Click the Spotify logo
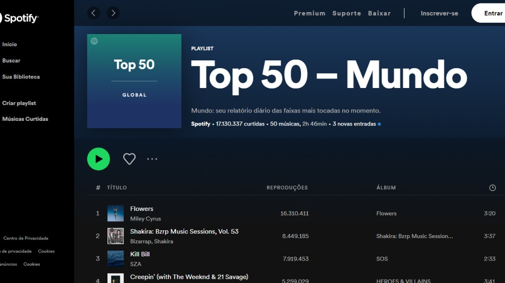 coord(19,18)
